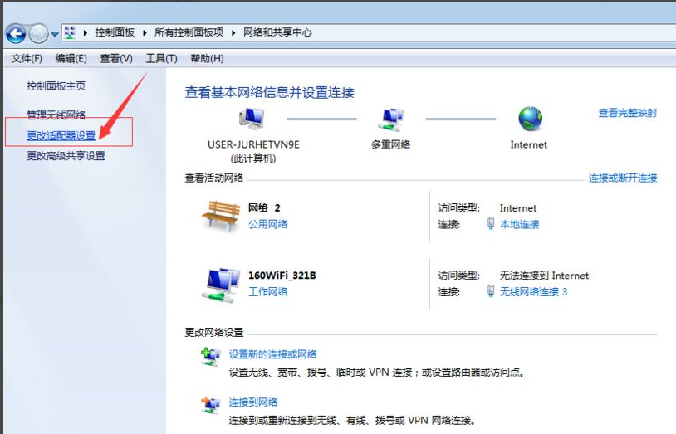Click the 多重网络 network icon
676x434 pixels.
pyautogui.click(x=389, y=120)
